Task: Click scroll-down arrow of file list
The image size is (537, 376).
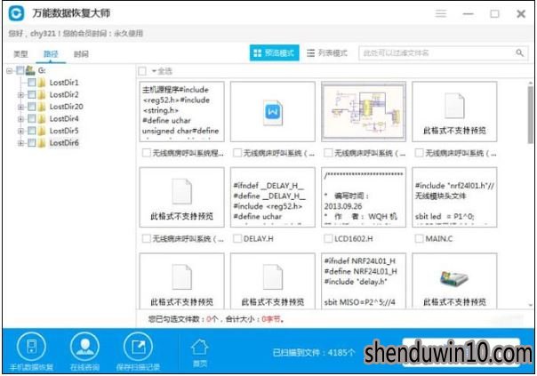Action: pos(531,305)
